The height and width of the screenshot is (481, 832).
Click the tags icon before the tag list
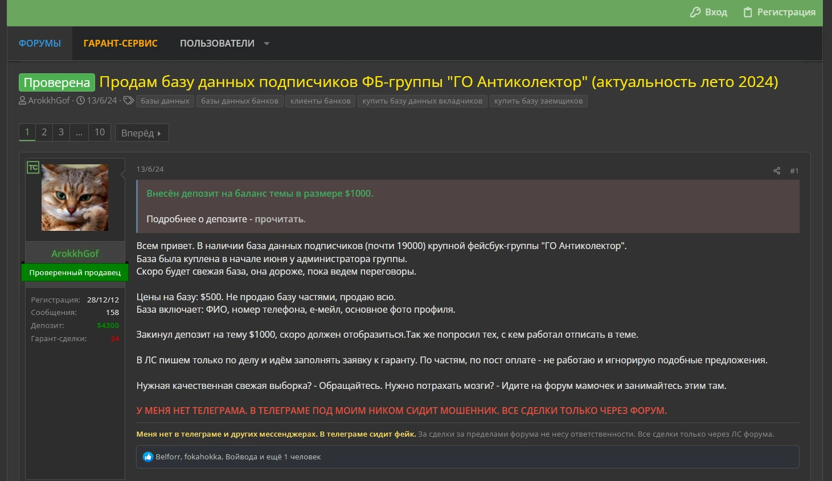click(x=129, y=101)
